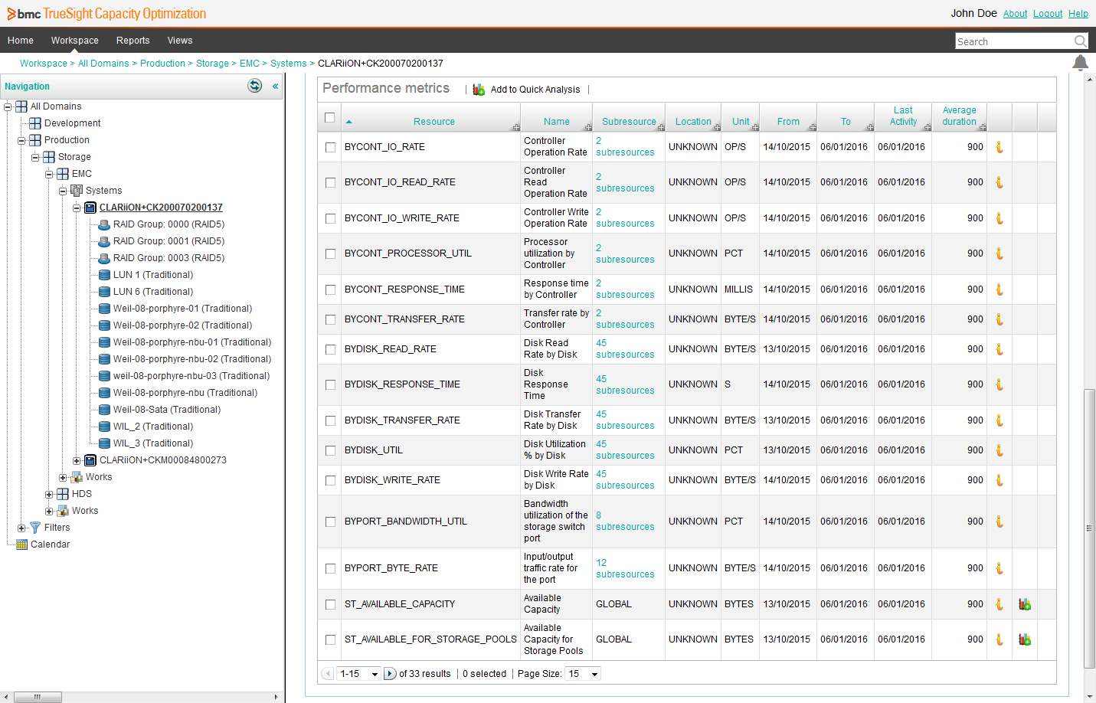1096x703 pixels.
Task: Expand the HDS tree node
Action: click(x=49, y=494)
